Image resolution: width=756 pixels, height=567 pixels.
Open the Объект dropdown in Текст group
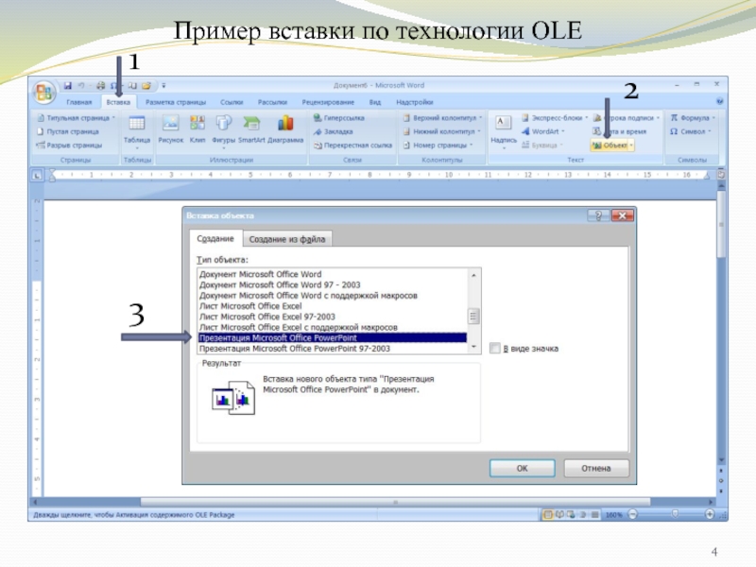(x=612, y=146)
